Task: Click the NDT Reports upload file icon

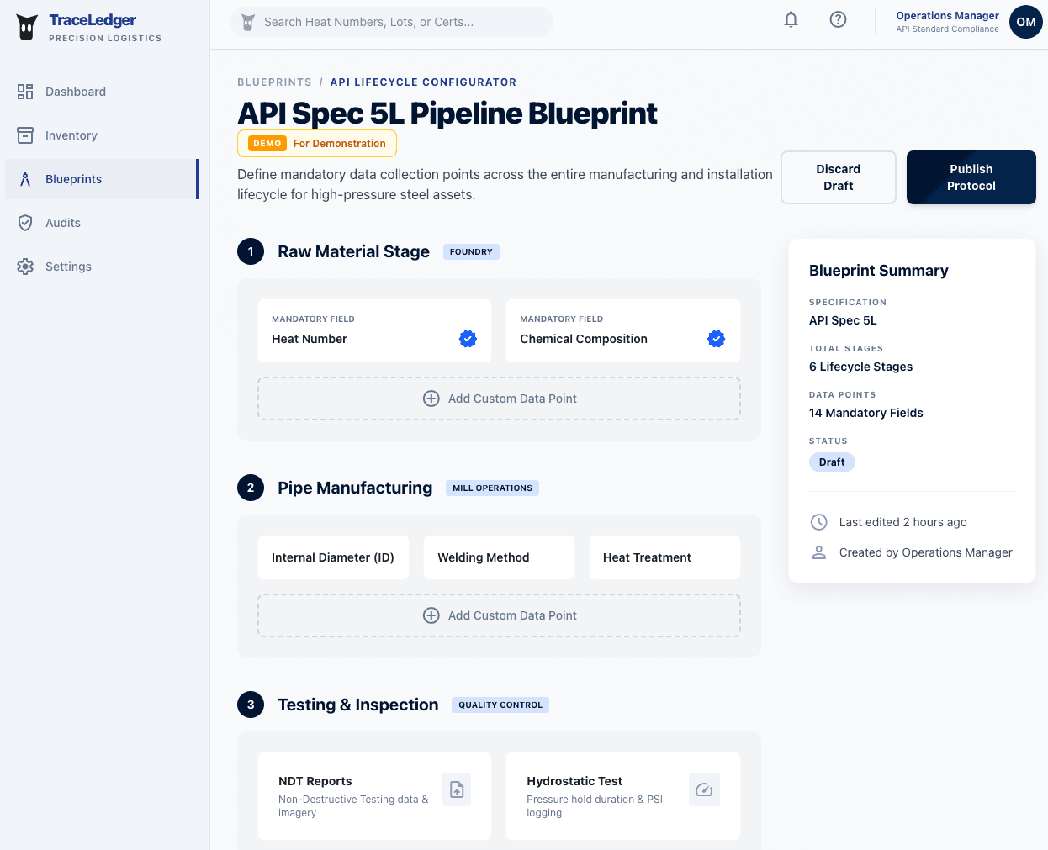Action: click(x=457, y=789)
